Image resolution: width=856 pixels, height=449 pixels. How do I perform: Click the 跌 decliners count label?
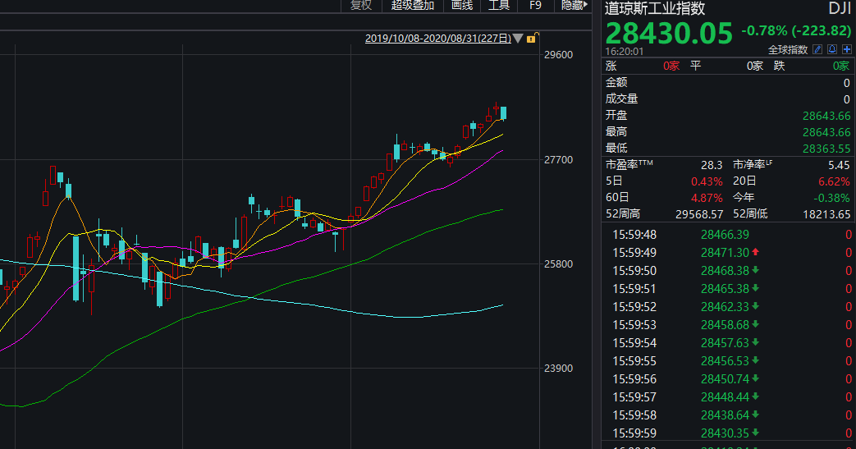click(780, 66)
